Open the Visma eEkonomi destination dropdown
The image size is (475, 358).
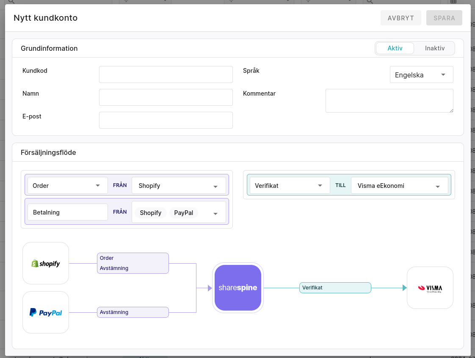pos(399,186)
